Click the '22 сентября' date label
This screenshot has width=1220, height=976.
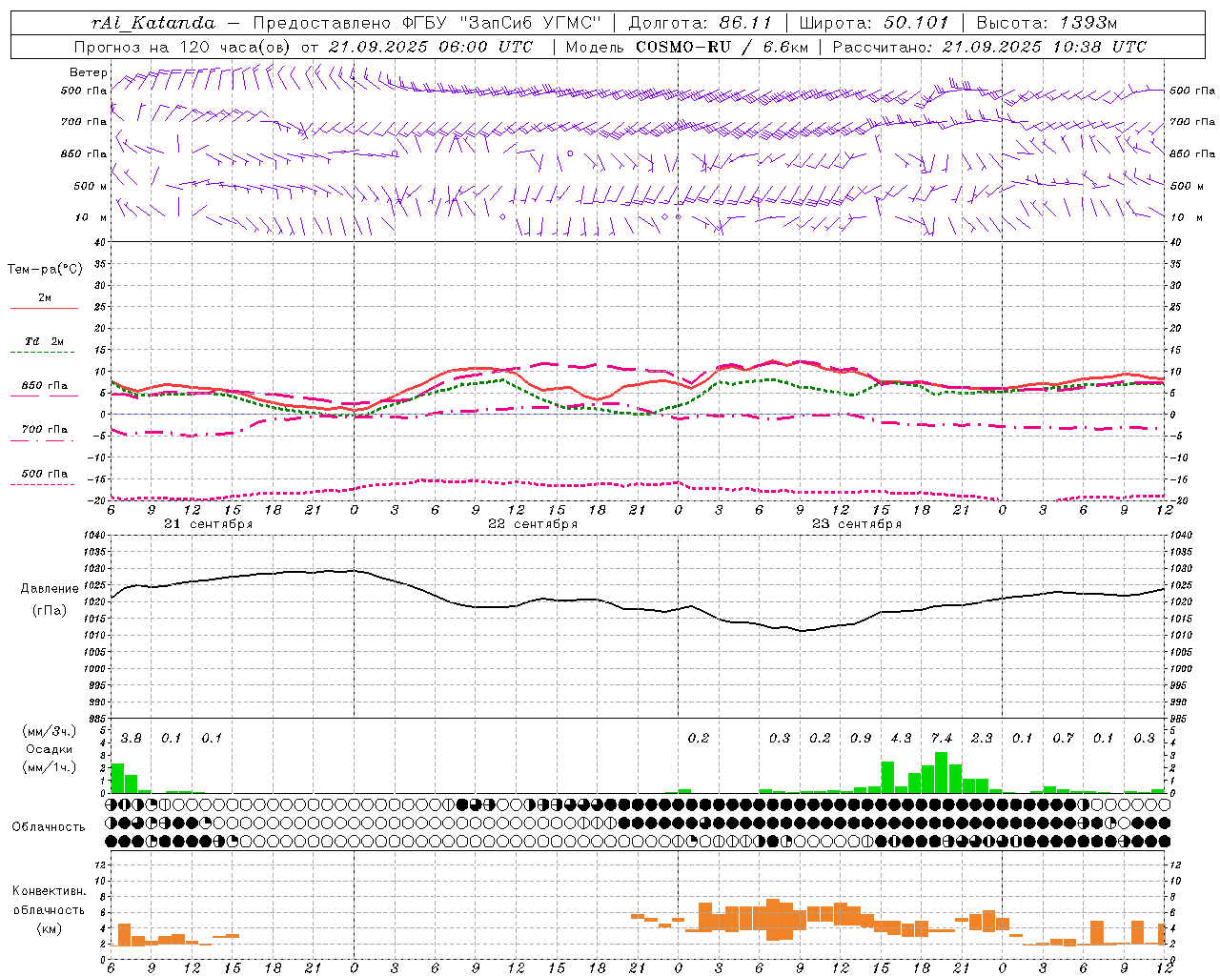pyautogui.click(x=533, y=524)
